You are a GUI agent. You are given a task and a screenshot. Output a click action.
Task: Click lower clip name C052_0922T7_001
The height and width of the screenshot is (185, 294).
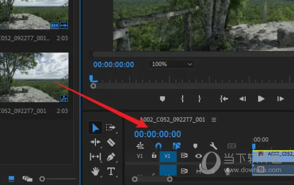(x=23, y=111)
